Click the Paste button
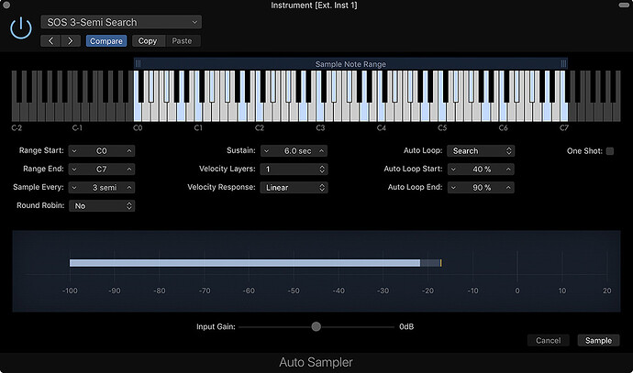The width and height of the screenshot is (633, 373). (182, 40)
